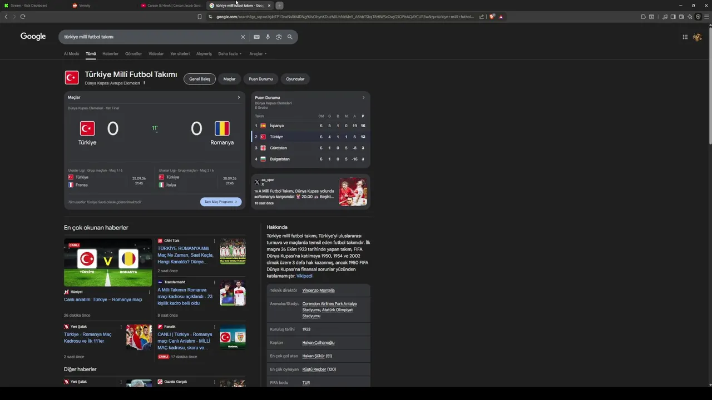
Task: Click the Tam Maç Programı button
Action: pos(221,202)
